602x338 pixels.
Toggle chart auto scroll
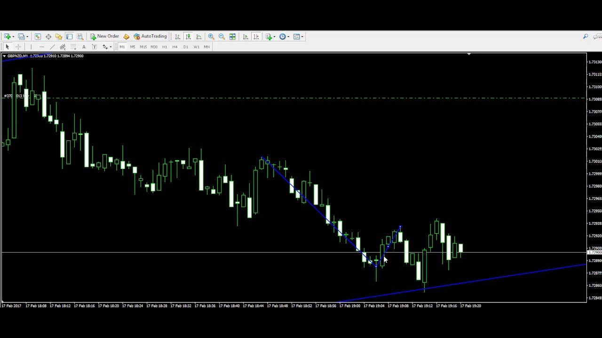(246, 37)
